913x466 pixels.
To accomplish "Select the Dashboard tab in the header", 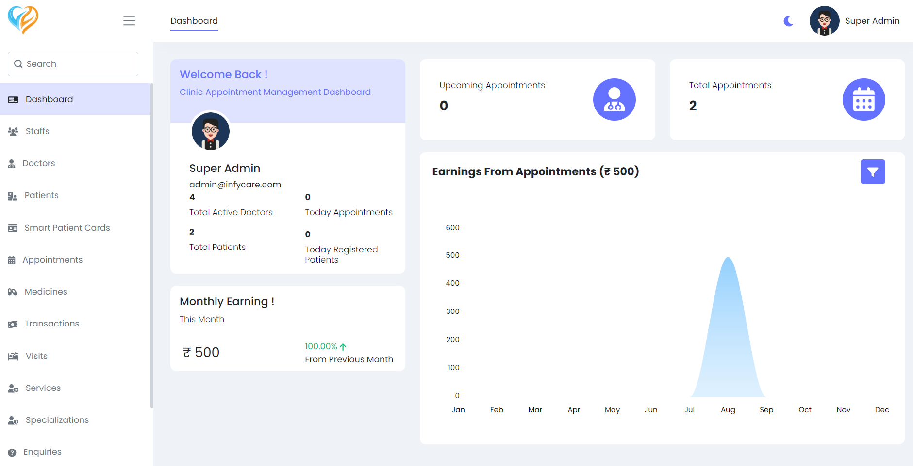I will coord(194,21).
